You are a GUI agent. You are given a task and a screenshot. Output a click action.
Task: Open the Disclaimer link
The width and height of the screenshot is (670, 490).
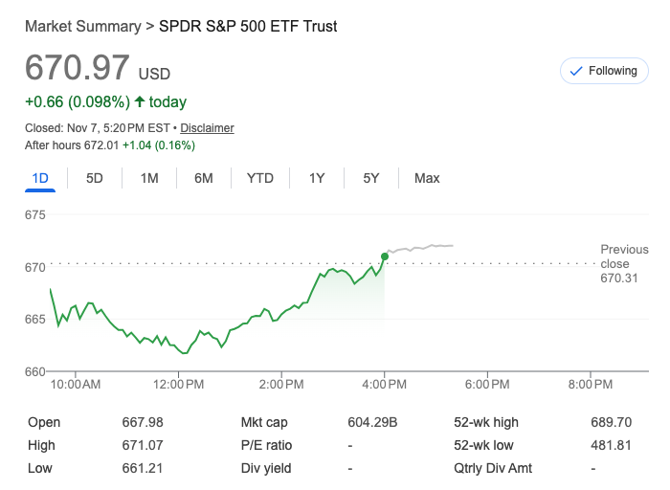207,128
